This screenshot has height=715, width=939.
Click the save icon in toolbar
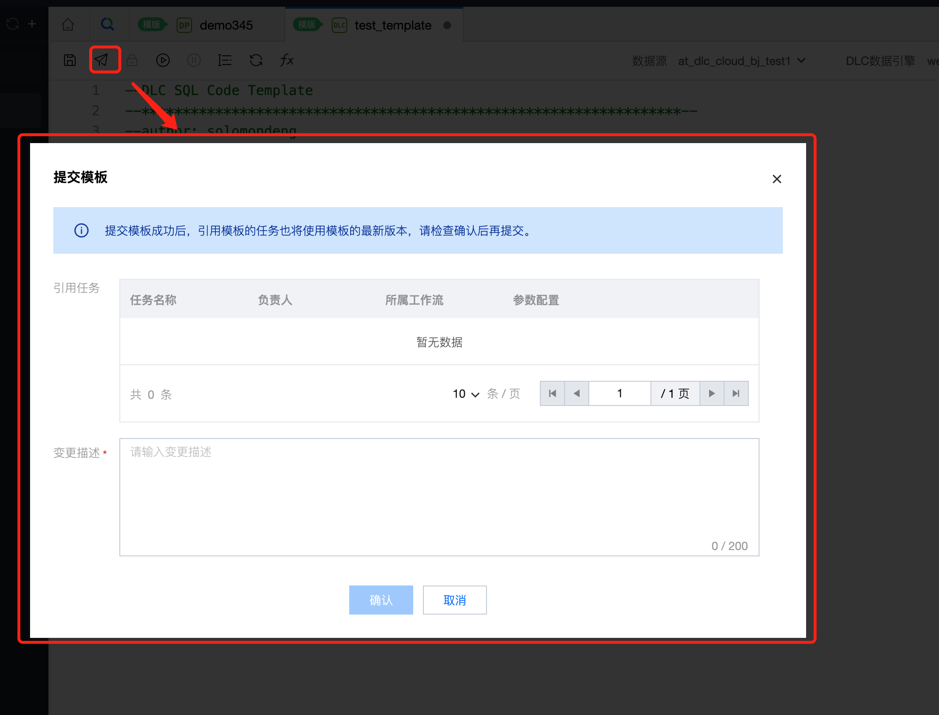[70, 60]
